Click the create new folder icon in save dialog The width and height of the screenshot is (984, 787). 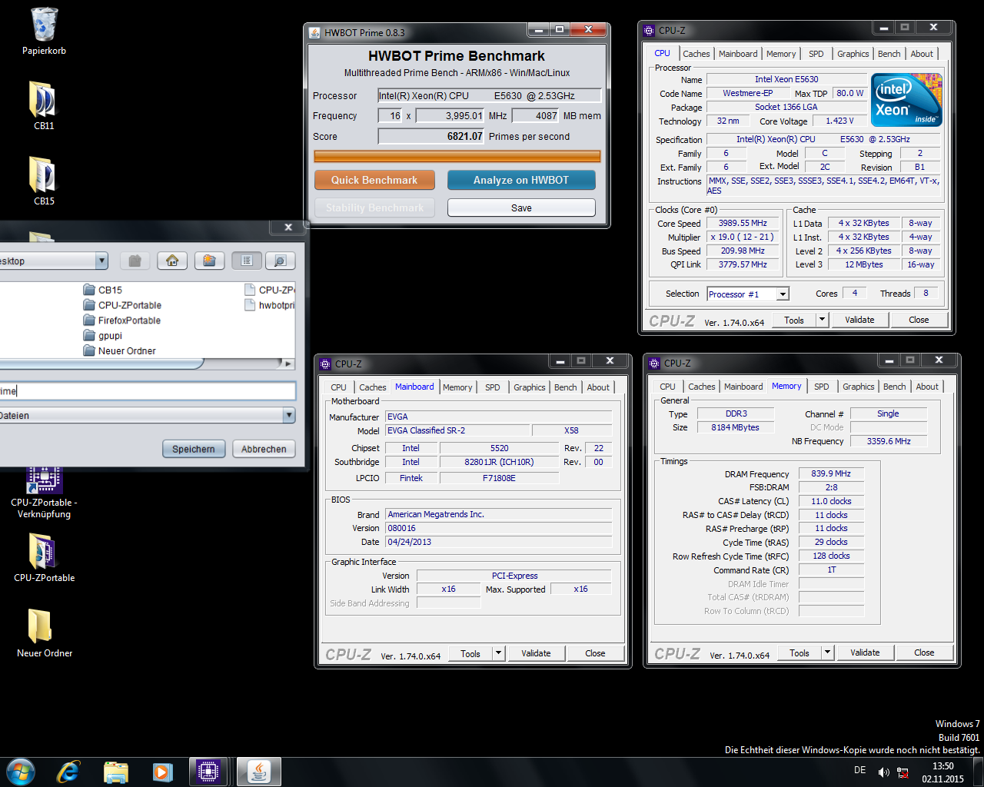pyautogui.click(x=209, y=261)
